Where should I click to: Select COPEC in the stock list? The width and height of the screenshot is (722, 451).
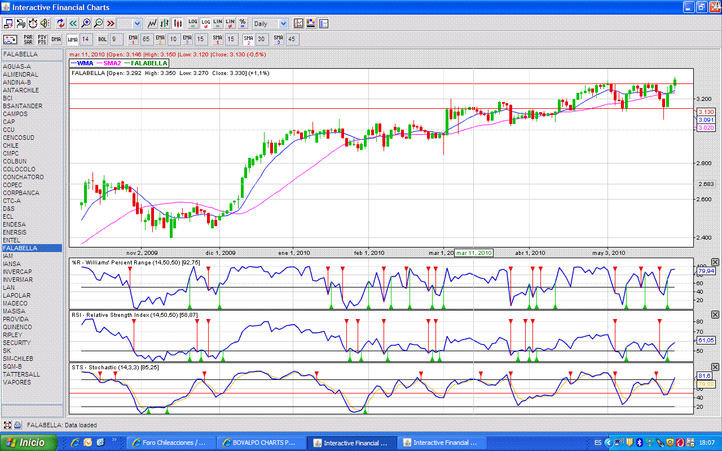click(32, 185)
